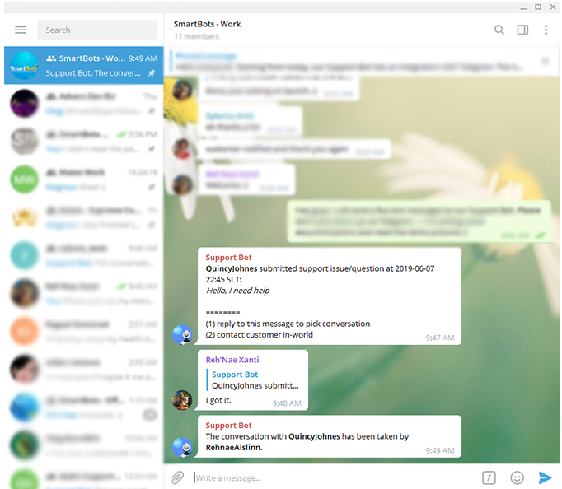This screenshot has height=489, width=562.
Task: Click the 'I got it.' message text
Action: tap(218, 400)
